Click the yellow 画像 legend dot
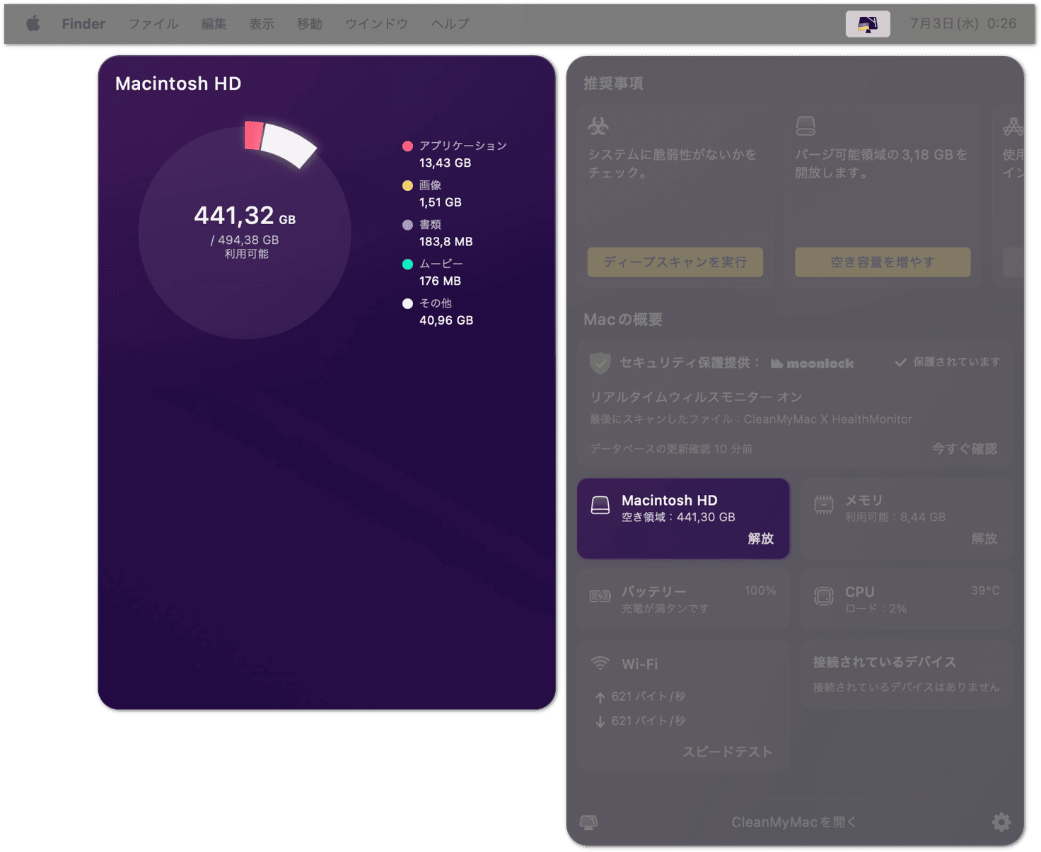The height and width of the screenshot is (852, 1041). point(407,186)
